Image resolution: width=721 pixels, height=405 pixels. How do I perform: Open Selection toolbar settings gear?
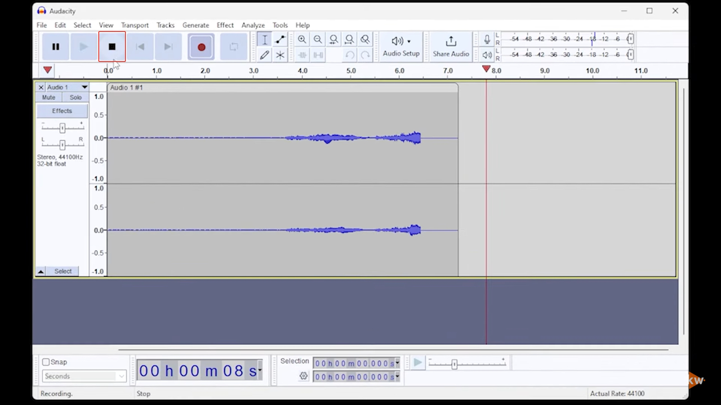click(x=303, y=376)
